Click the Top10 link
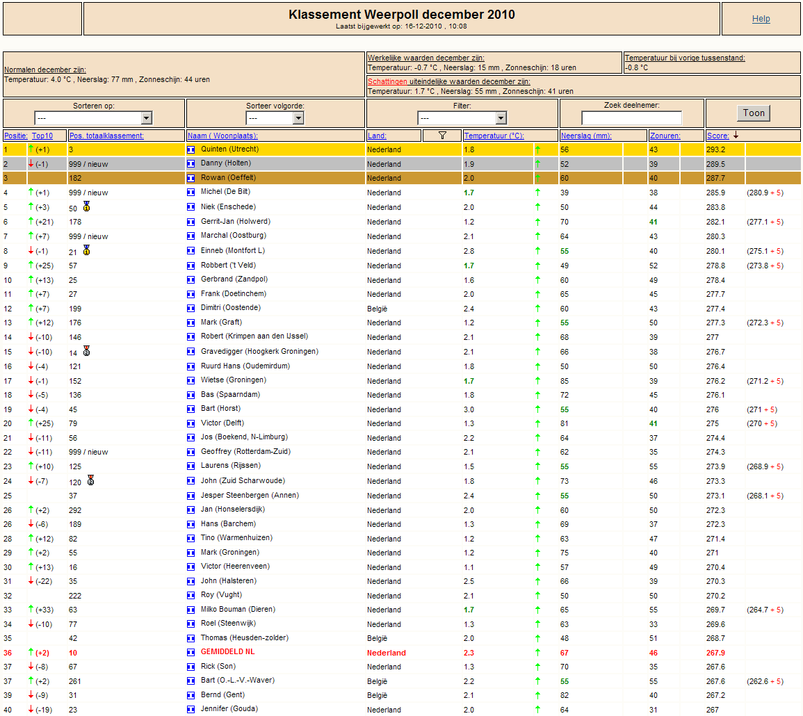This screenshot has height=716, width=803. point(42,136)
